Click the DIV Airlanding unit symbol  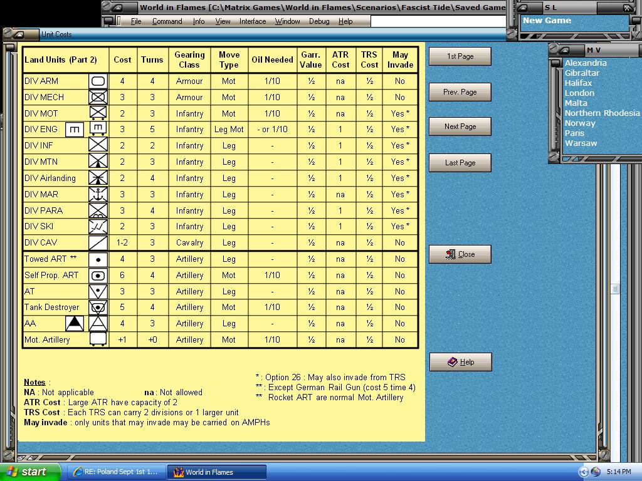click(98, 178)
